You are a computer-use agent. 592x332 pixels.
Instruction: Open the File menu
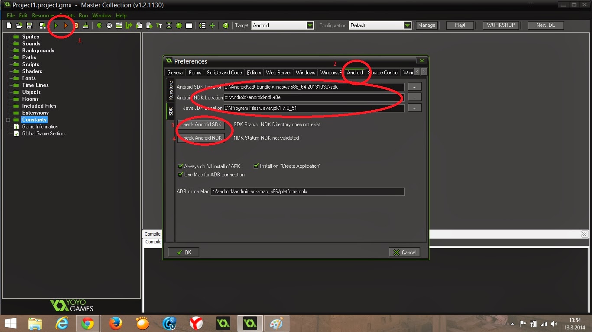pyautogui.click(x=11, y=16)
